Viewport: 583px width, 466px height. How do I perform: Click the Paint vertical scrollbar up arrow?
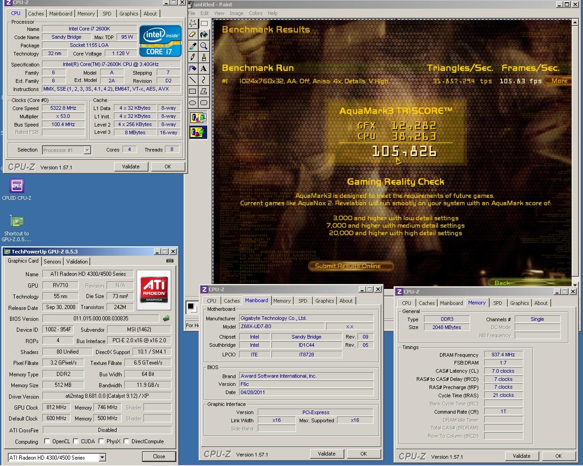coord(575,22)
